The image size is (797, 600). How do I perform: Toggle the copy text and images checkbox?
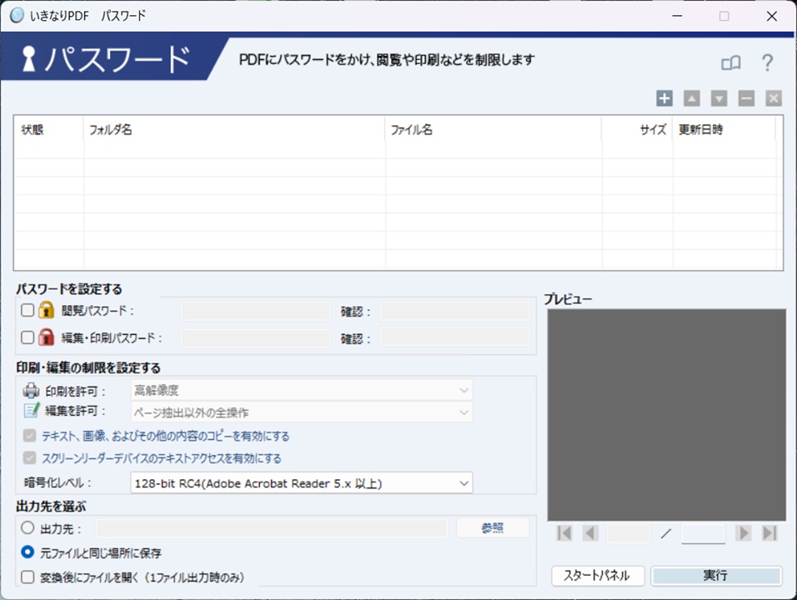point(29,435)
